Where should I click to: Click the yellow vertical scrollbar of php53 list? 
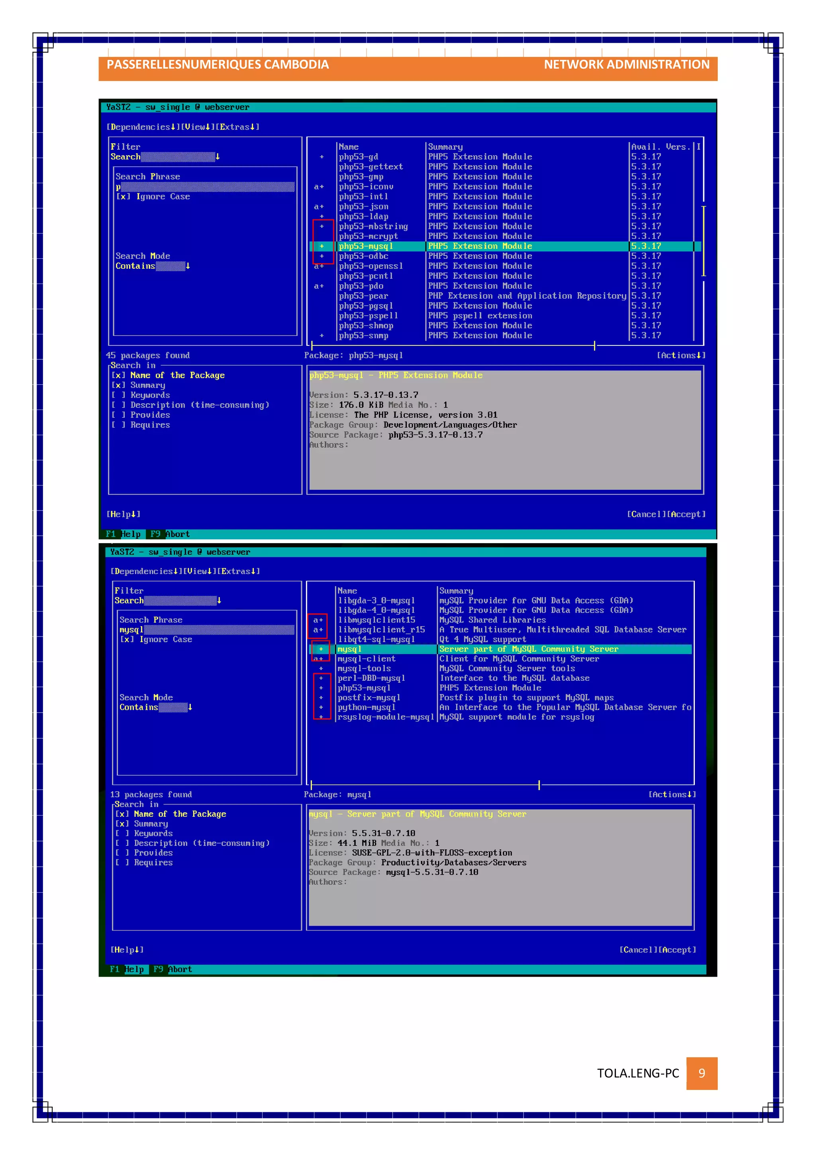click(x=704, y=241)
